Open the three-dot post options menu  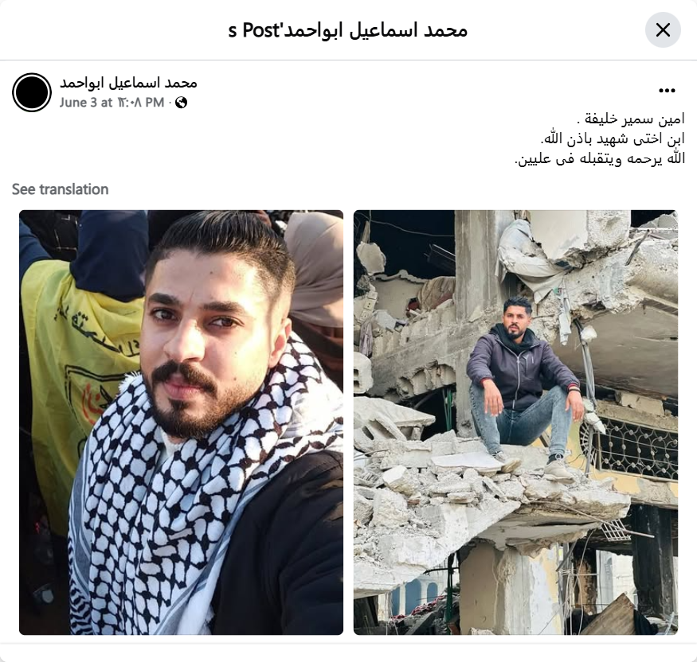(667, 91)
